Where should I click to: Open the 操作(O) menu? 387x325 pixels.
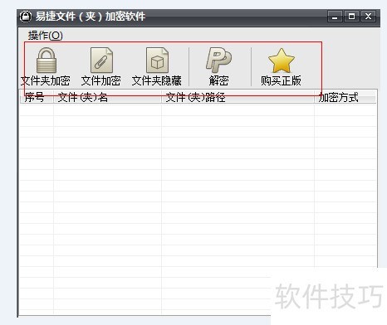(x=46, y=36)
